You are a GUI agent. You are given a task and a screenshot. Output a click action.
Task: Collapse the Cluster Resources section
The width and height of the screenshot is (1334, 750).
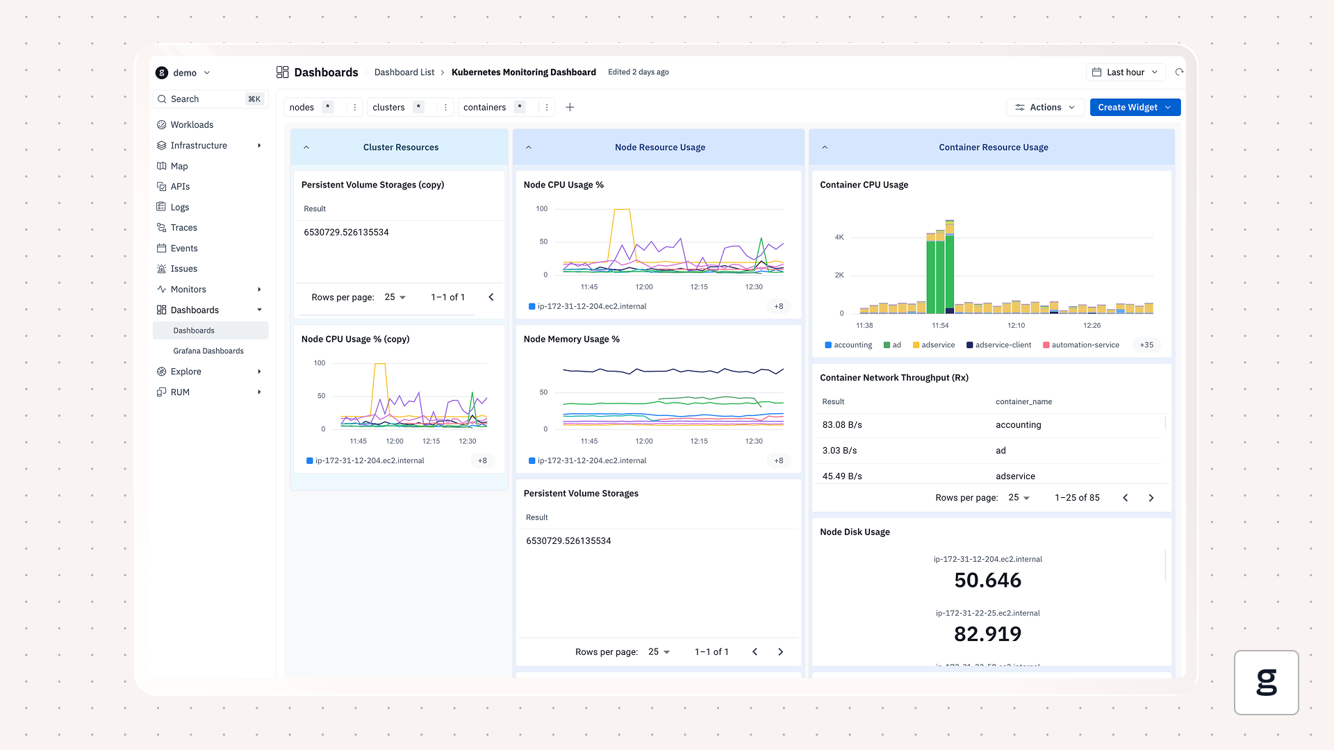coord(306,147)
